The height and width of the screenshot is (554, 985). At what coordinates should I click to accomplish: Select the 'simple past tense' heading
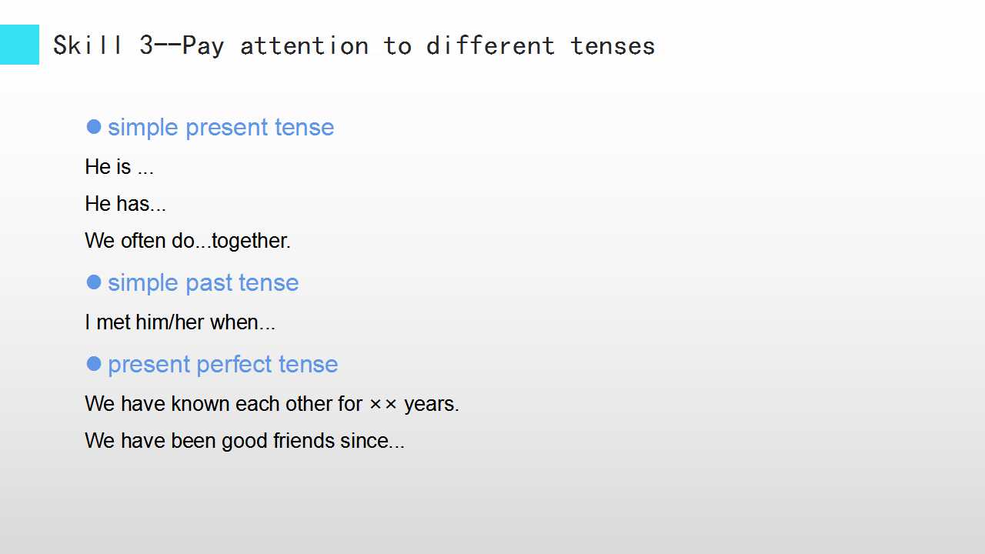(x=203, y=282)
